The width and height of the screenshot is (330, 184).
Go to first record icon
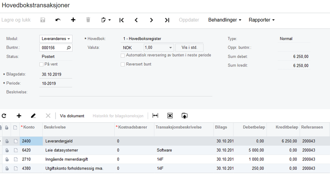pos(121,20)
